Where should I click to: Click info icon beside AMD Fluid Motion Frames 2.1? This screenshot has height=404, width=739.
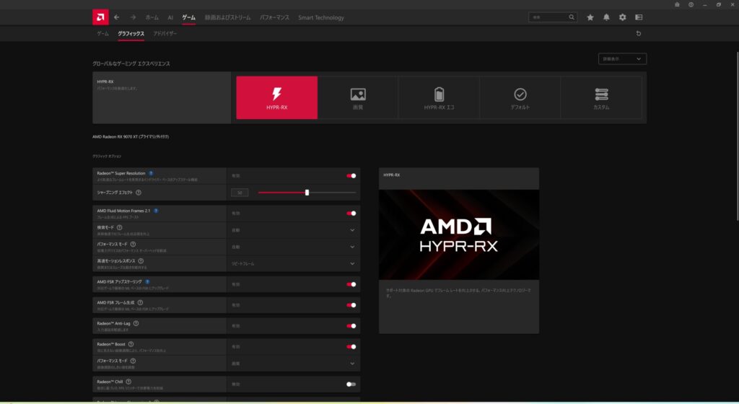pos(156,211)
